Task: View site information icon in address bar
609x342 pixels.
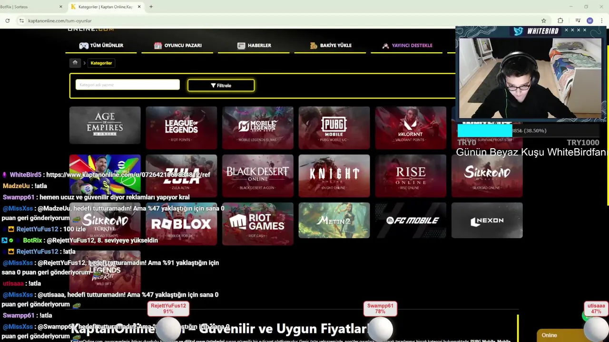Action: pos(21,20)
